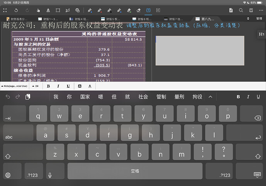Screen dimensions: 266x186
Task: Tap the fullscreen expand arrows icon
Action: [5, 10]
